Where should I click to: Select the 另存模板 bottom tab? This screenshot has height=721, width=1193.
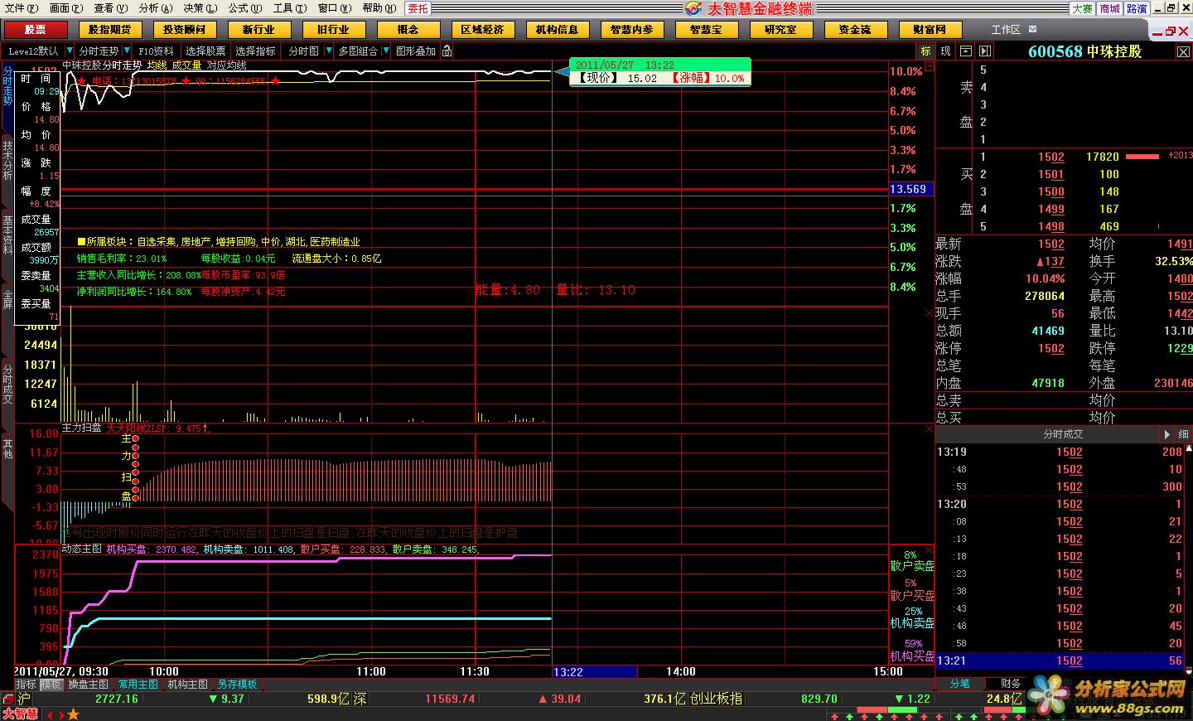(x=238, y=685)
